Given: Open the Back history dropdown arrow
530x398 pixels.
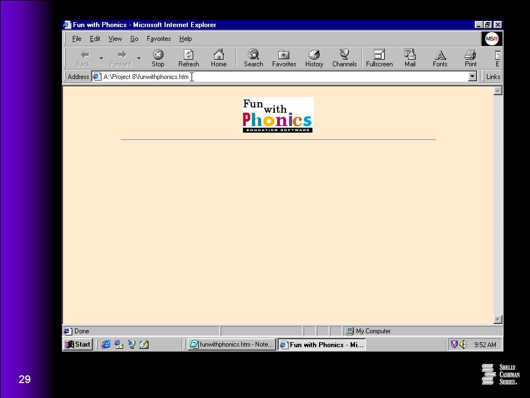Looking at the screenshot, I should [x=101, y=59].
